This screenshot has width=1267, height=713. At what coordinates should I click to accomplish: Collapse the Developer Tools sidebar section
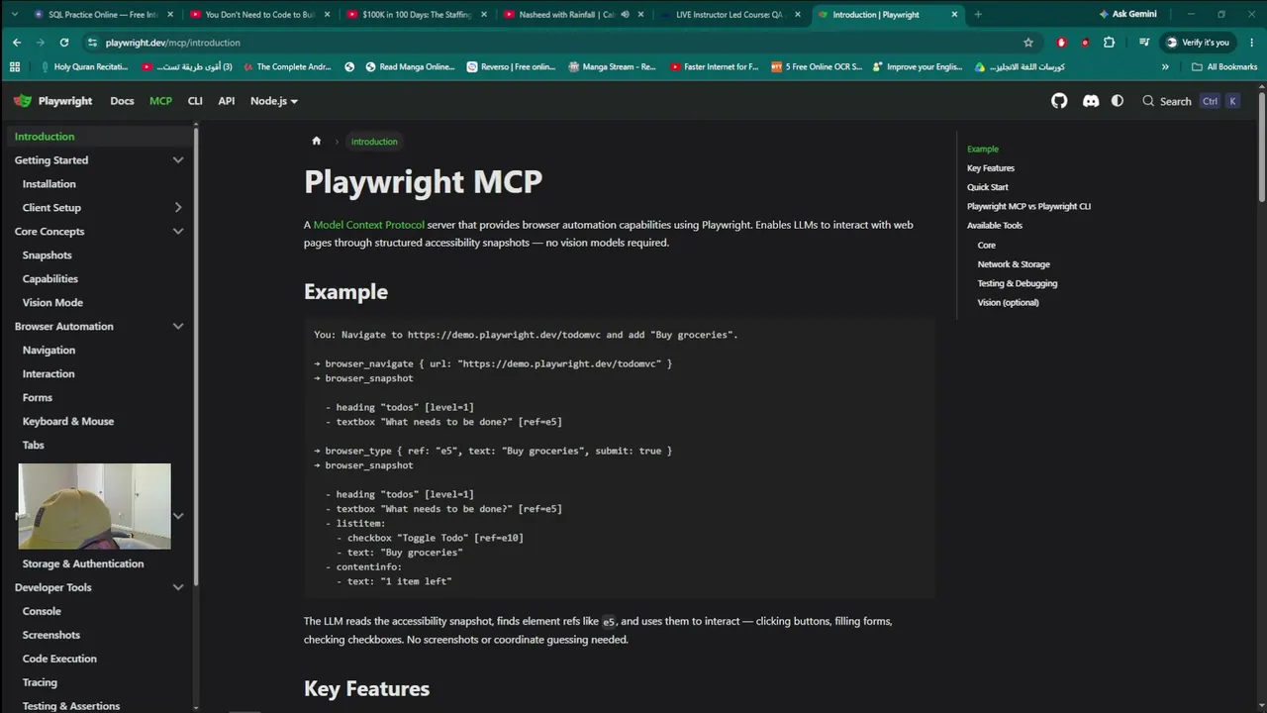pyautogui.click(x=178, y=588)
